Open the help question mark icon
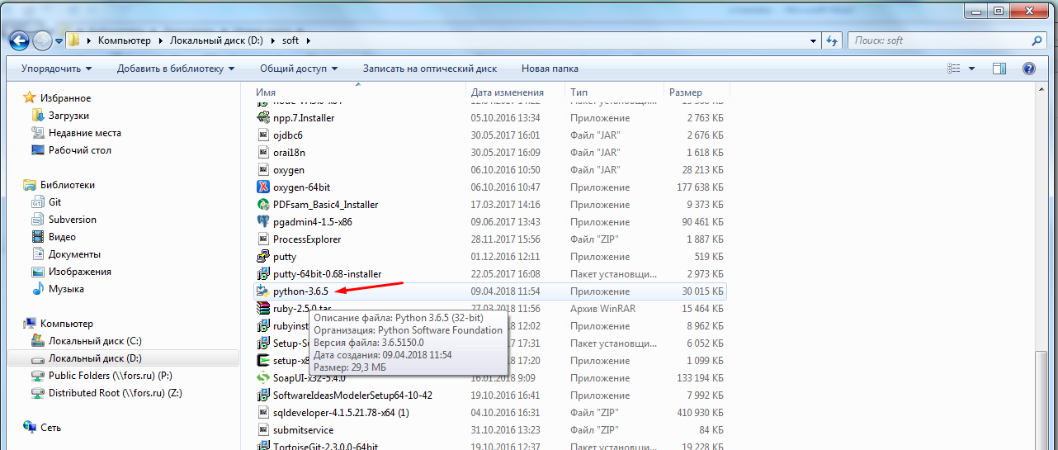1058x450 pixels. [x=1029, y=69]
